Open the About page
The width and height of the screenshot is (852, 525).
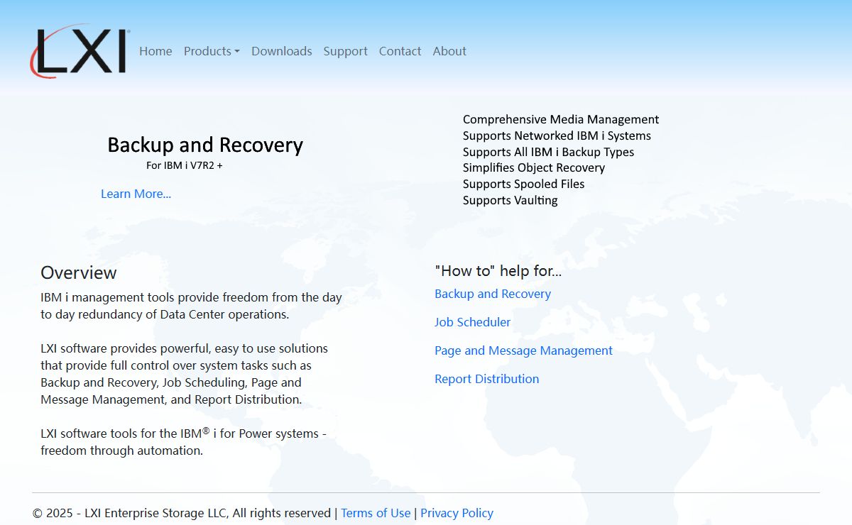(x=449, y=51)
